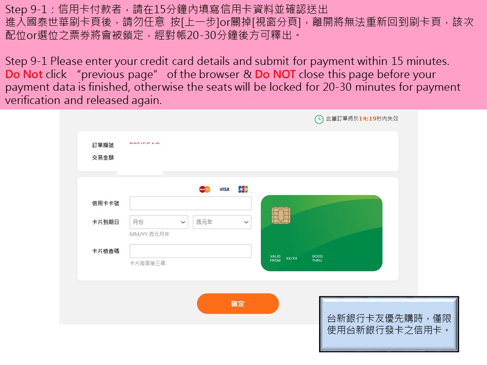Click the JCB logo icon
Image resolution: width=487 pixels, height=365 pixels.
coord(243,189)
